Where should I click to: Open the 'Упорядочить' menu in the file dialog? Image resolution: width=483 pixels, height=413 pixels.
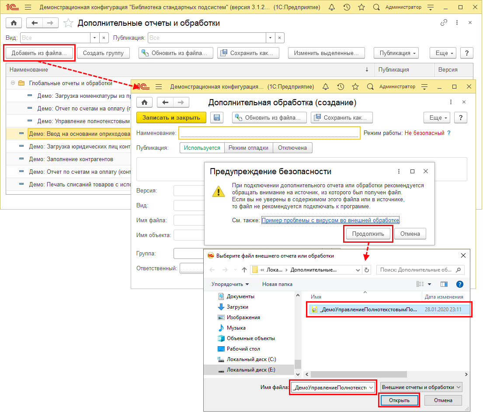230,284
